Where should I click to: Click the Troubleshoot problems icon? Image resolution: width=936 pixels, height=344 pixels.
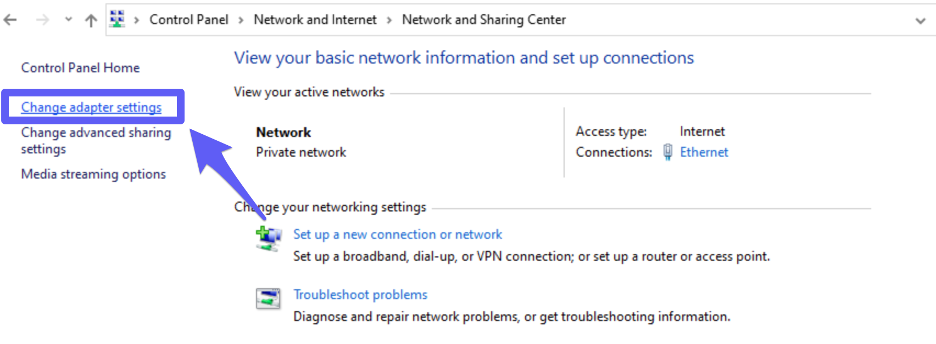pos(268,299)
